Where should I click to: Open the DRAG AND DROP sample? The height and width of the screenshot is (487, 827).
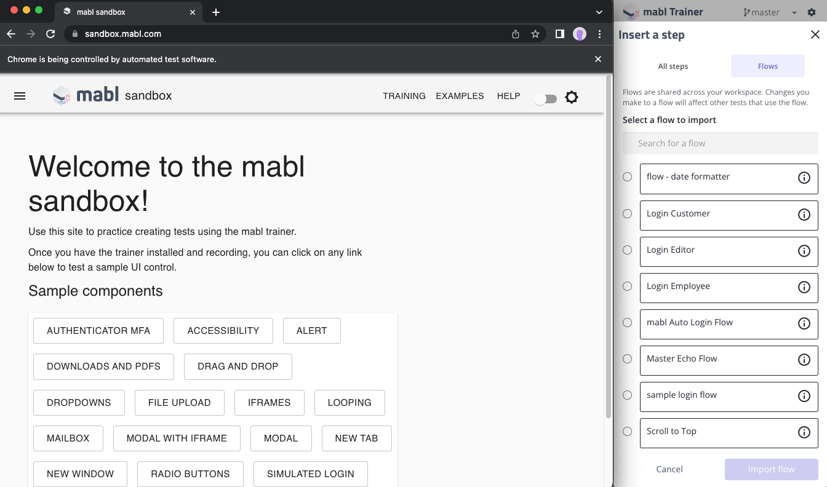point(238,366)
